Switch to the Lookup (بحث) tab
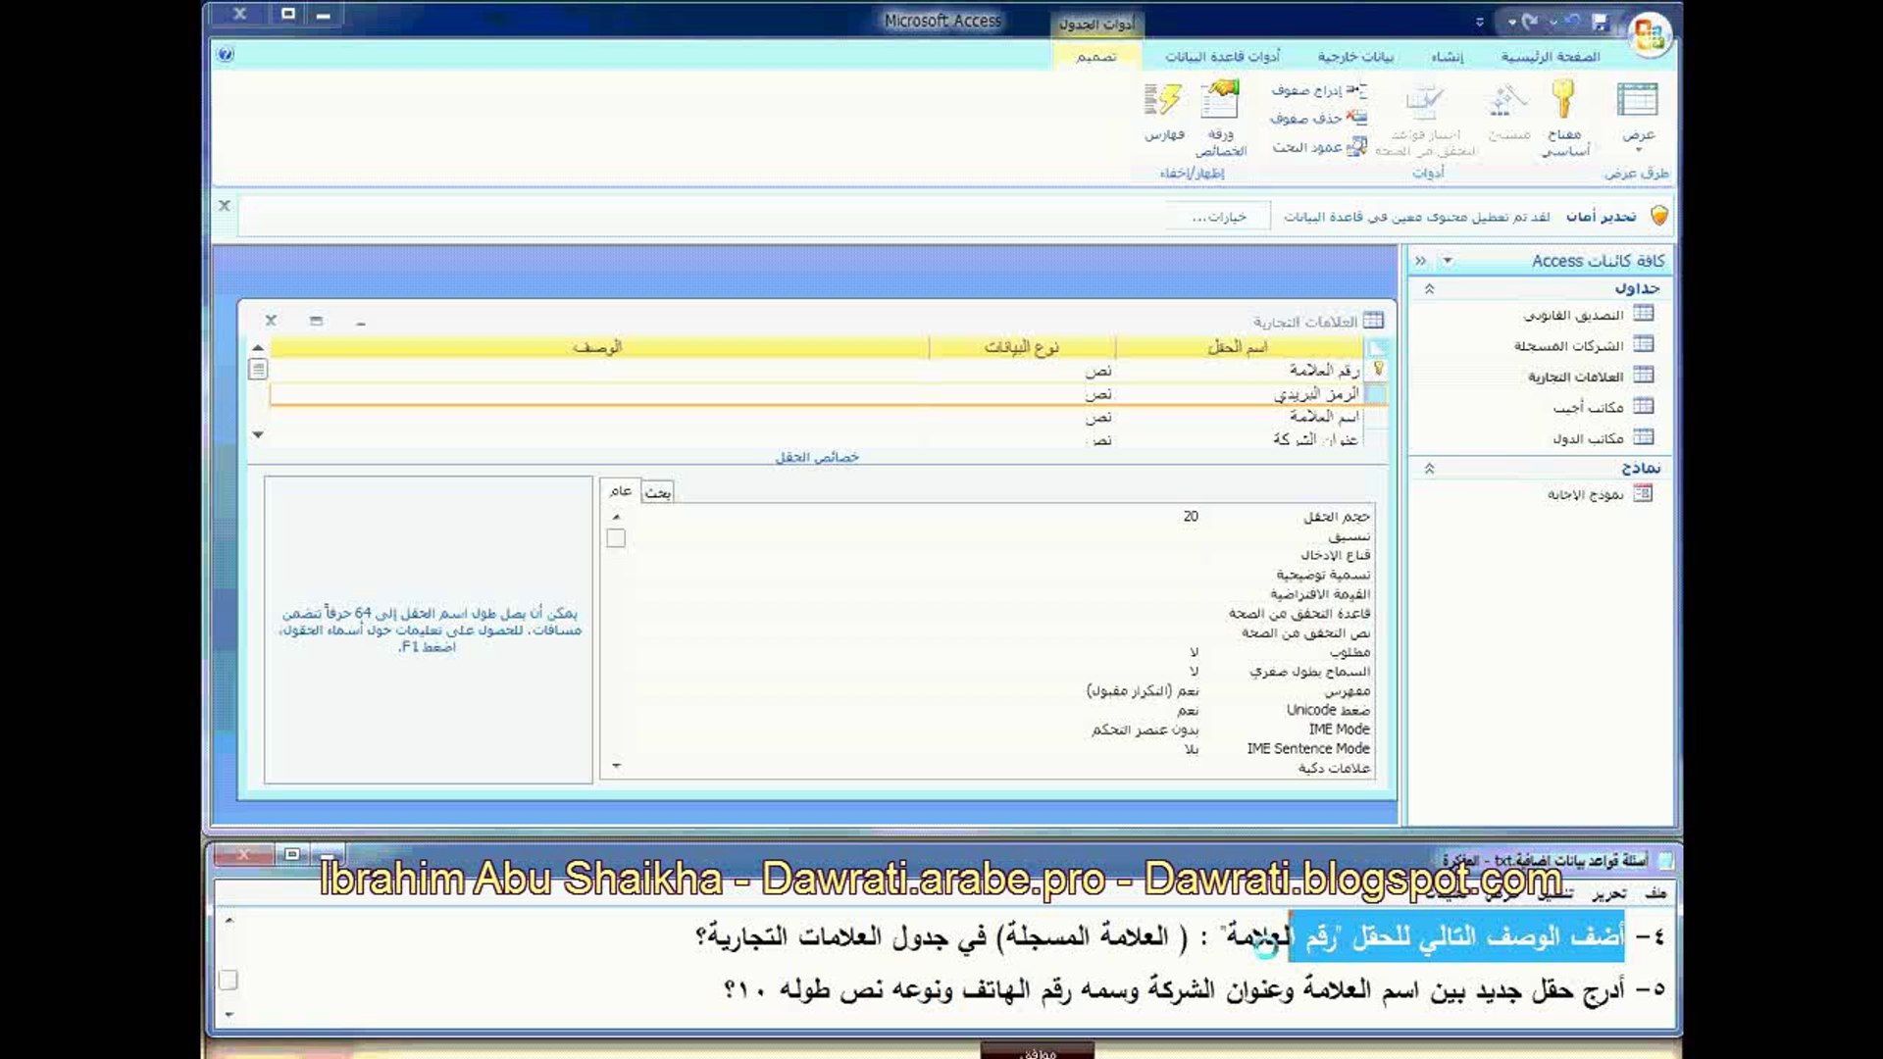 coord(658,492)
